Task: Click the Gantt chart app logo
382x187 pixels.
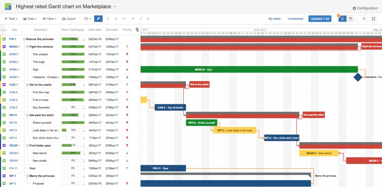Action: [x=8, y=7]
